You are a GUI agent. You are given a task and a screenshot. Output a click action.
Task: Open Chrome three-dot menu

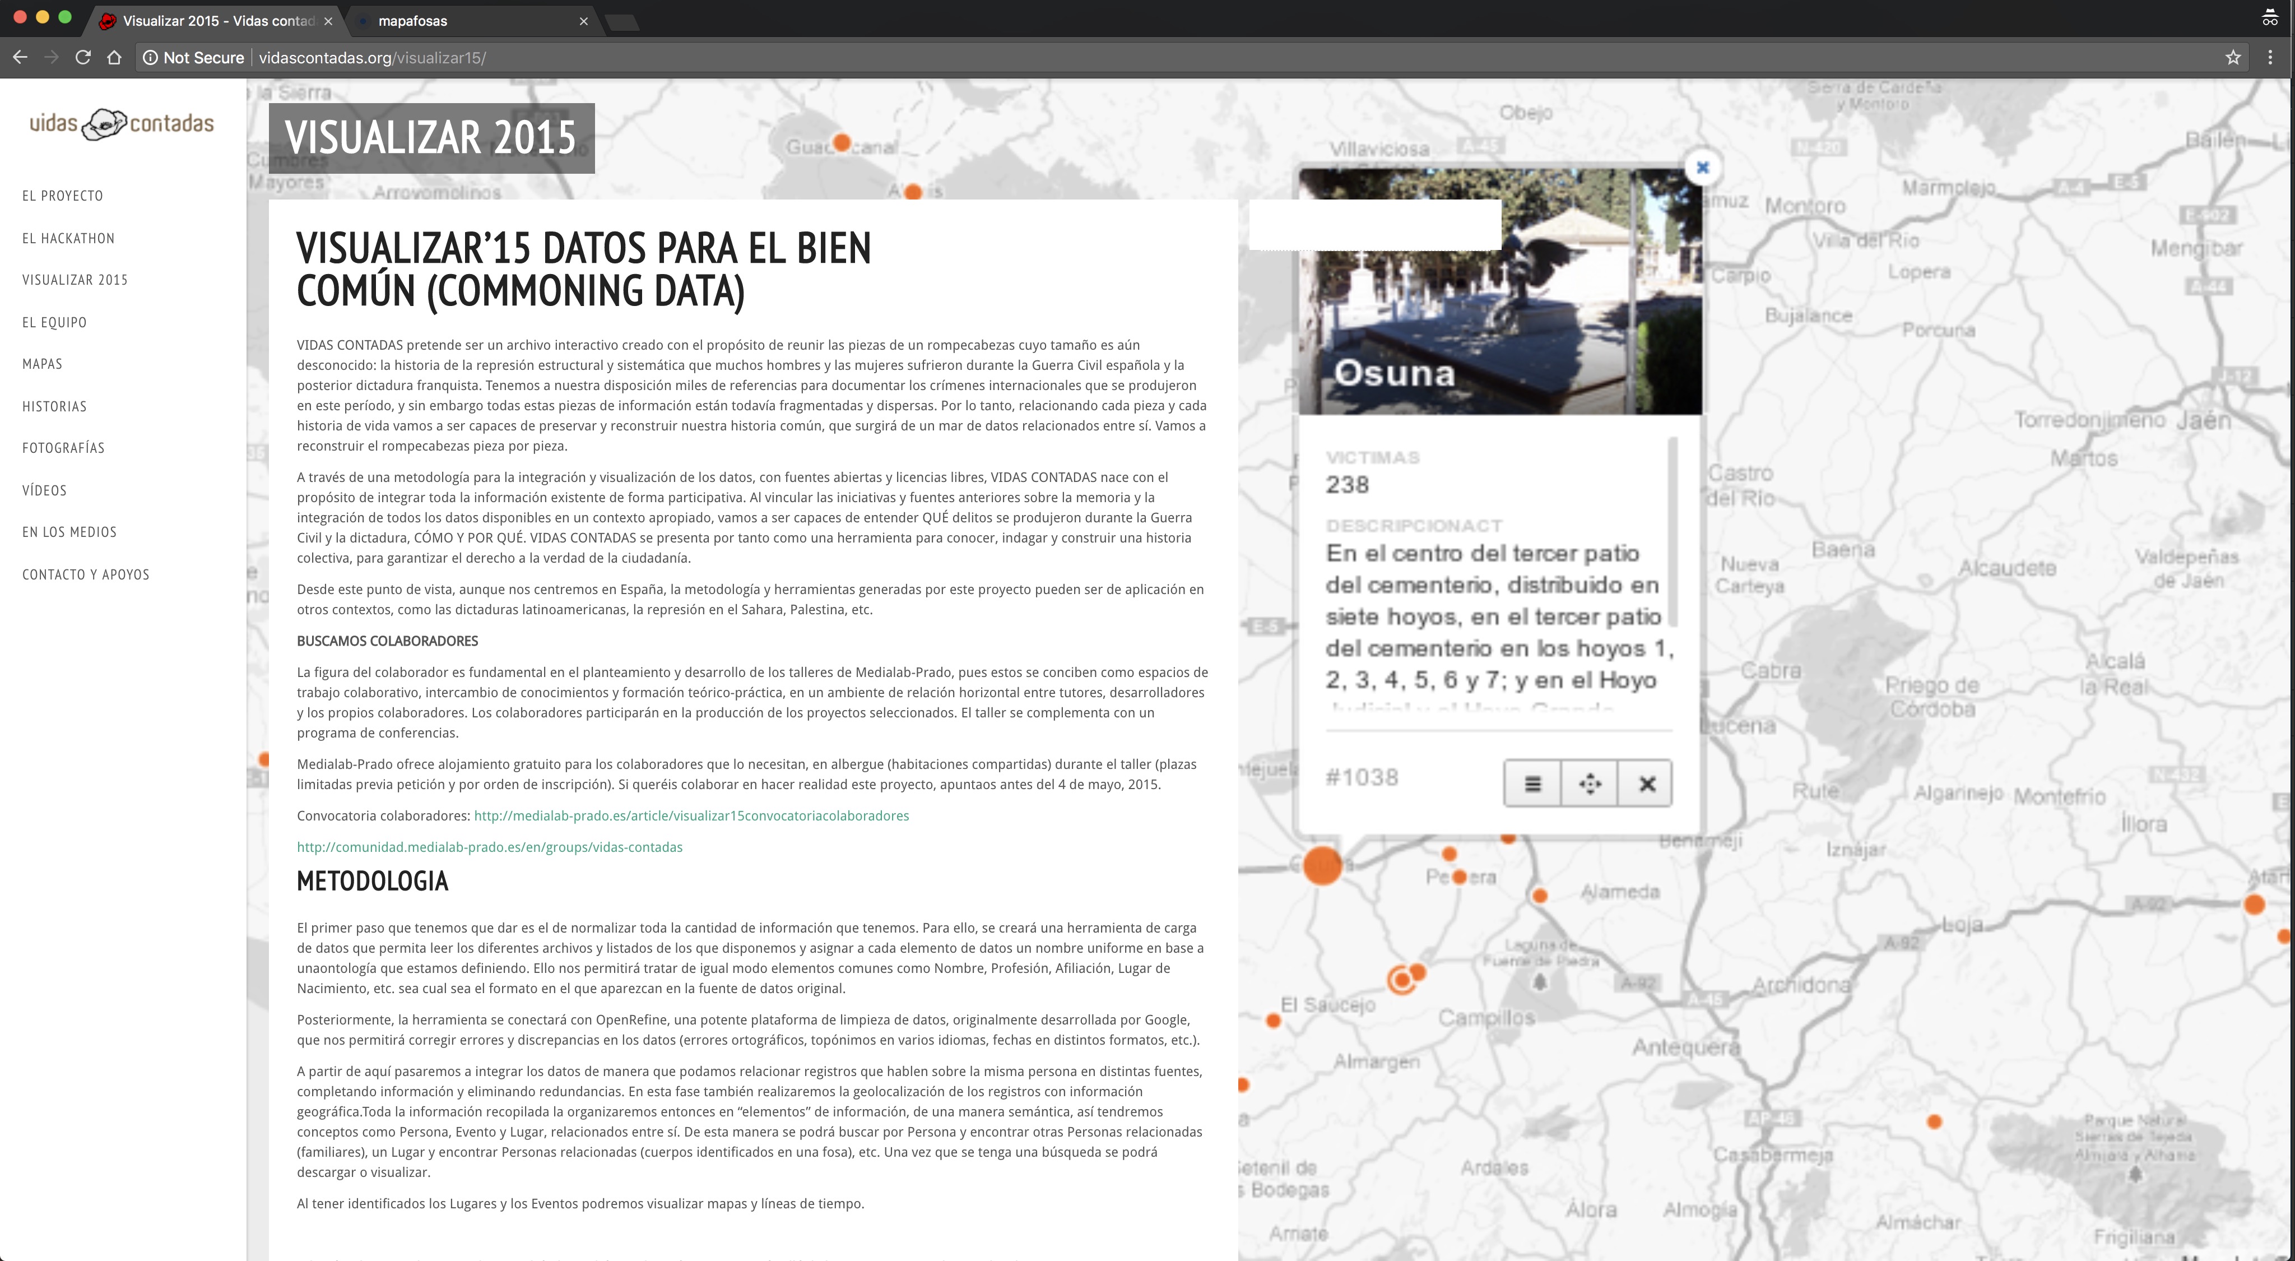coord(2270,58)
